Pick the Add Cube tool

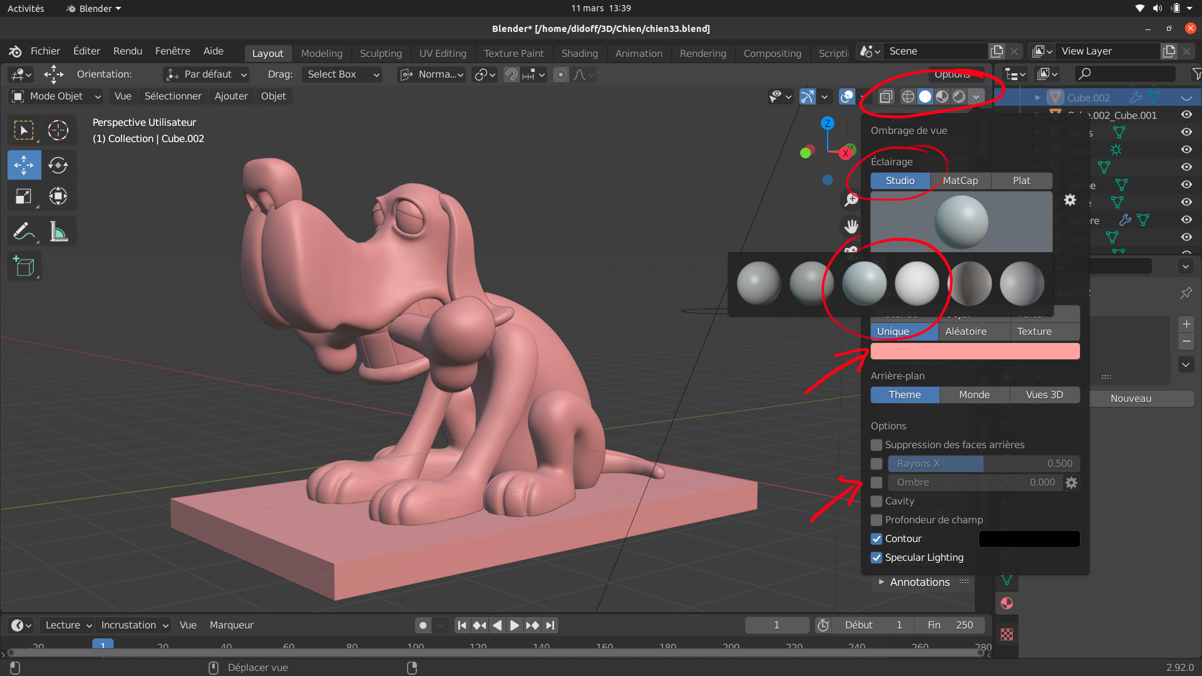tap(24, 267)
